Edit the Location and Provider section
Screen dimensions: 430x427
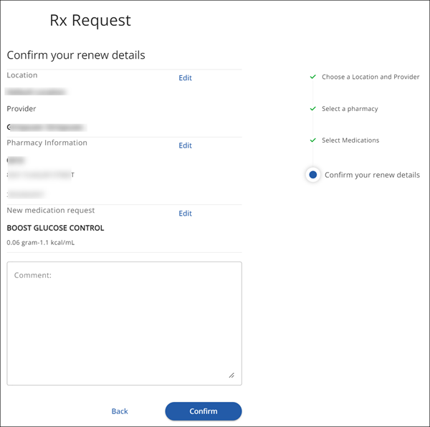tap(185, 78)
